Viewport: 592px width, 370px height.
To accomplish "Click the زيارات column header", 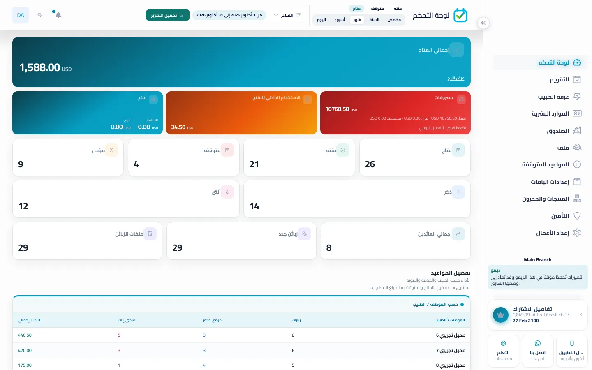I will coord(296,320).
